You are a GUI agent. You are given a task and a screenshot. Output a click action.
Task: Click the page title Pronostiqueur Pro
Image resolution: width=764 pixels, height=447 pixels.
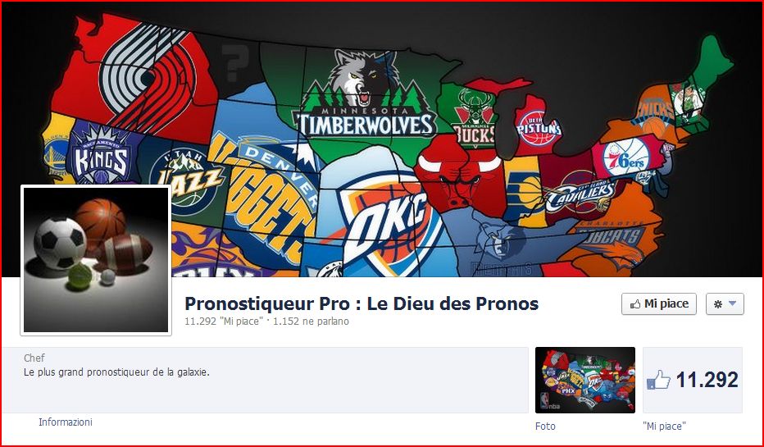click(x=362, y=303)
